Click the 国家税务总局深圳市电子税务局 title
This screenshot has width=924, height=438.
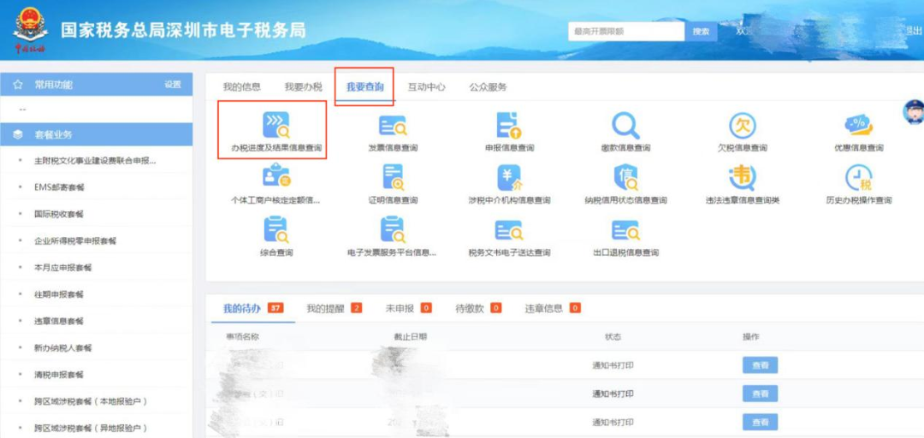pyautogui.click(x=183, y=30)
